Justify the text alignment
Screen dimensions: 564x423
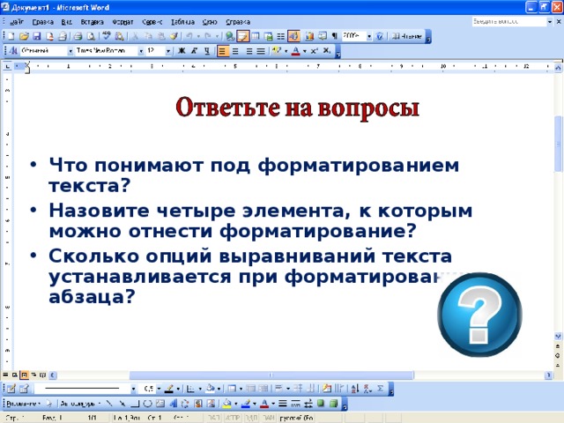[x=261, y=51]
